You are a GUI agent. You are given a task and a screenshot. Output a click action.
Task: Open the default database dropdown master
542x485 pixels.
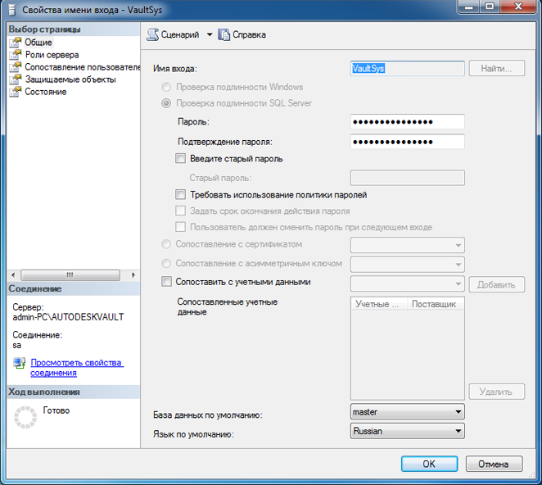coord(407,411)
